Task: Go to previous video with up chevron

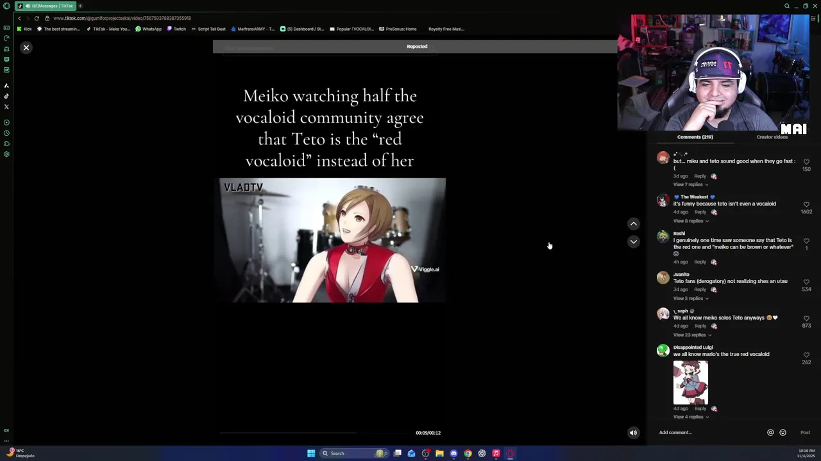Action: (x=633, y=223)
